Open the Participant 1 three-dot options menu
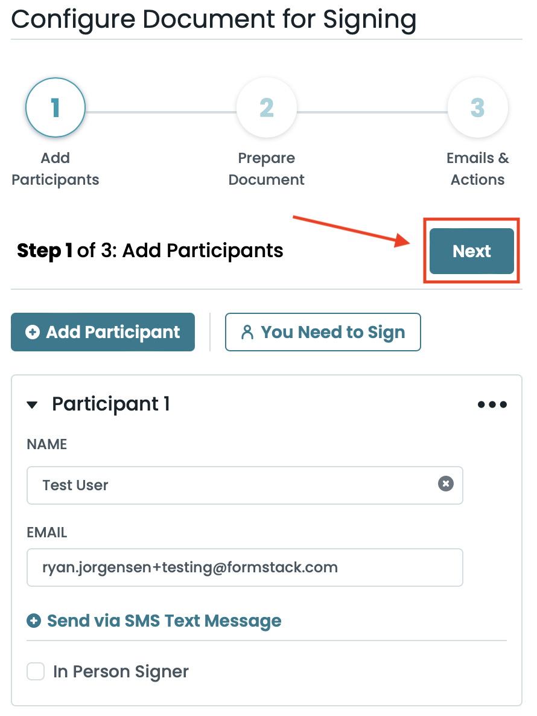 (492, 404)
